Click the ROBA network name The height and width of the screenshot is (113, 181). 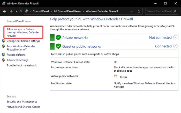[x=123, y=77]
